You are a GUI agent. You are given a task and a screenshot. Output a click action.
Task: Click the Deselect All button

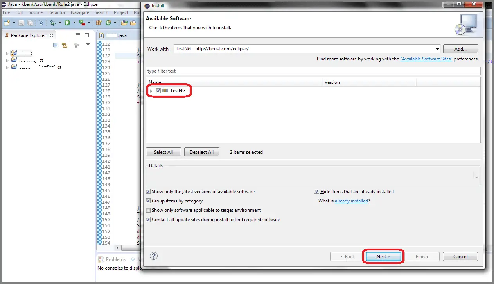(x=202, y=152)
